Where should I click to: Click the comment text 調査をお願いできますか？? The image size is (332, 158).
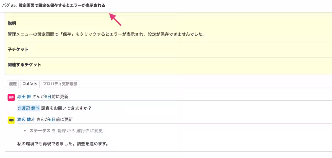click(66, 108)
